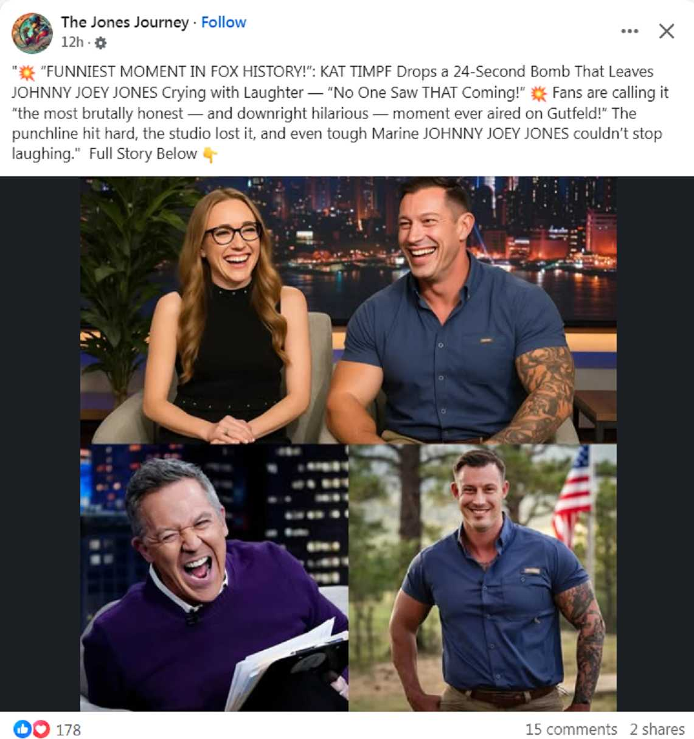Open the photo of man in purple sweater

214,578
